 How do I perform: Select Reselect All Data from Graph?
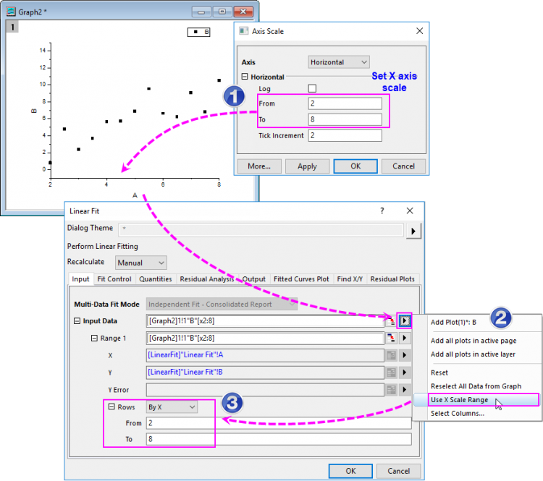coord(475,386)
